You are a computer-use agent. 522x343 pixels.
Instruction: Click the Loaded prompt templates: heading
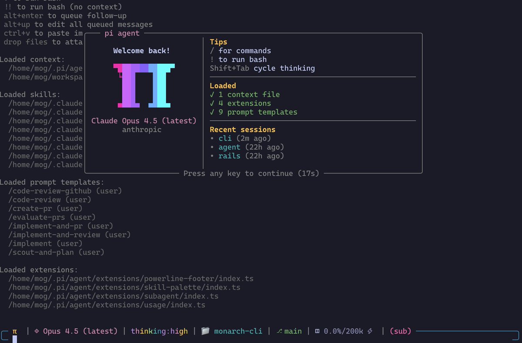52,182
